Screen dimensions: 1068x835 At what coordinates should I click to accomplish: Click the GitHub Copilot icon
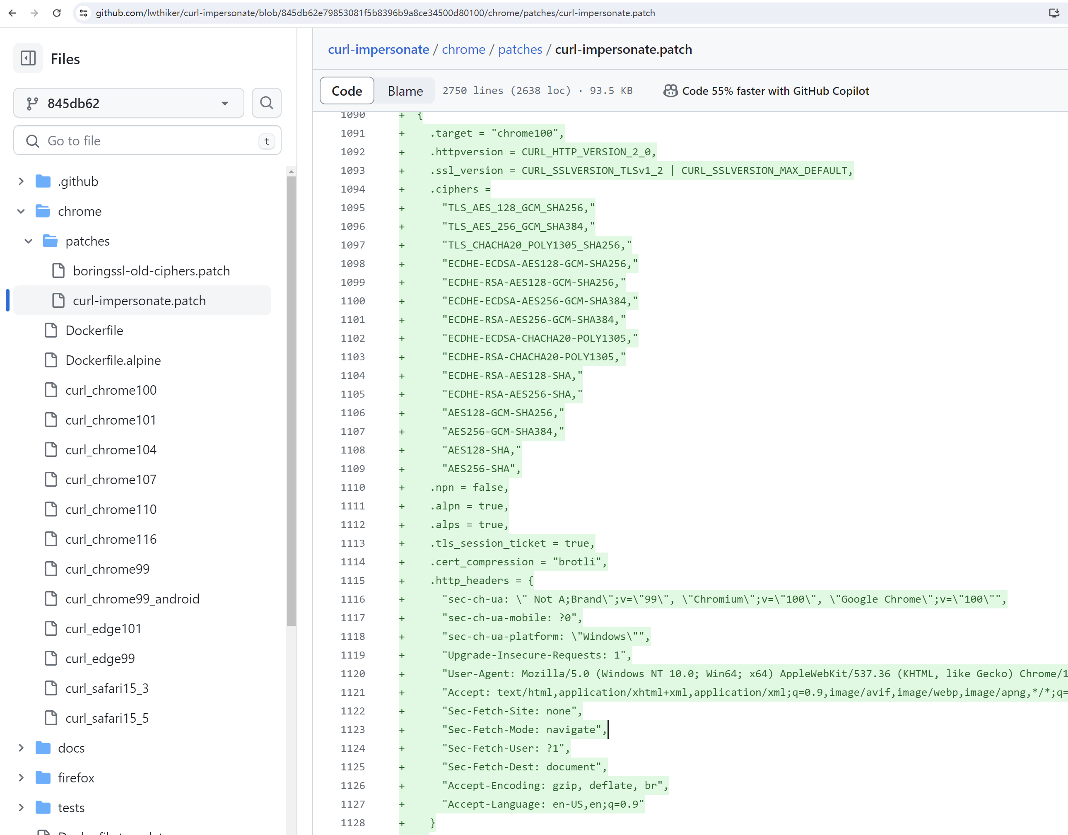670,91
